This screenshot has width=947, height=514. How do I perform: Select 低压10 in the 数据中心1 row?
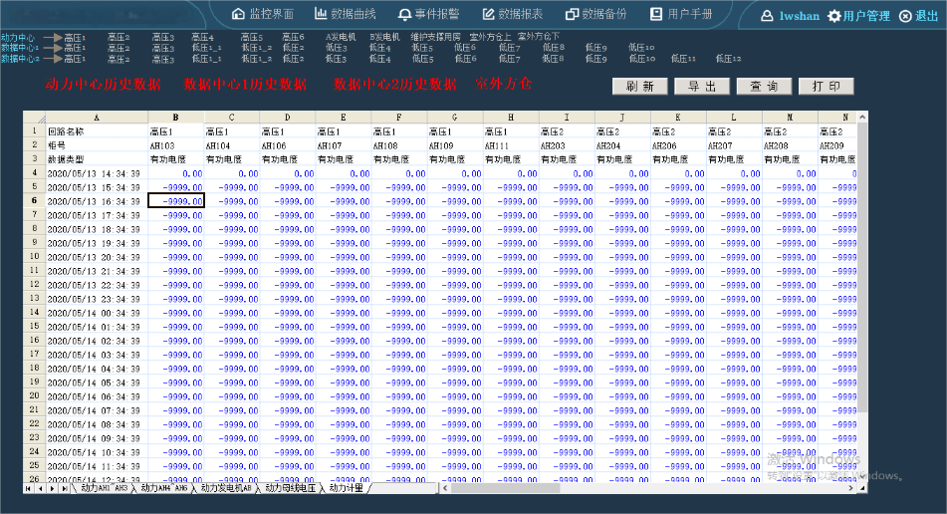[641, 48]
